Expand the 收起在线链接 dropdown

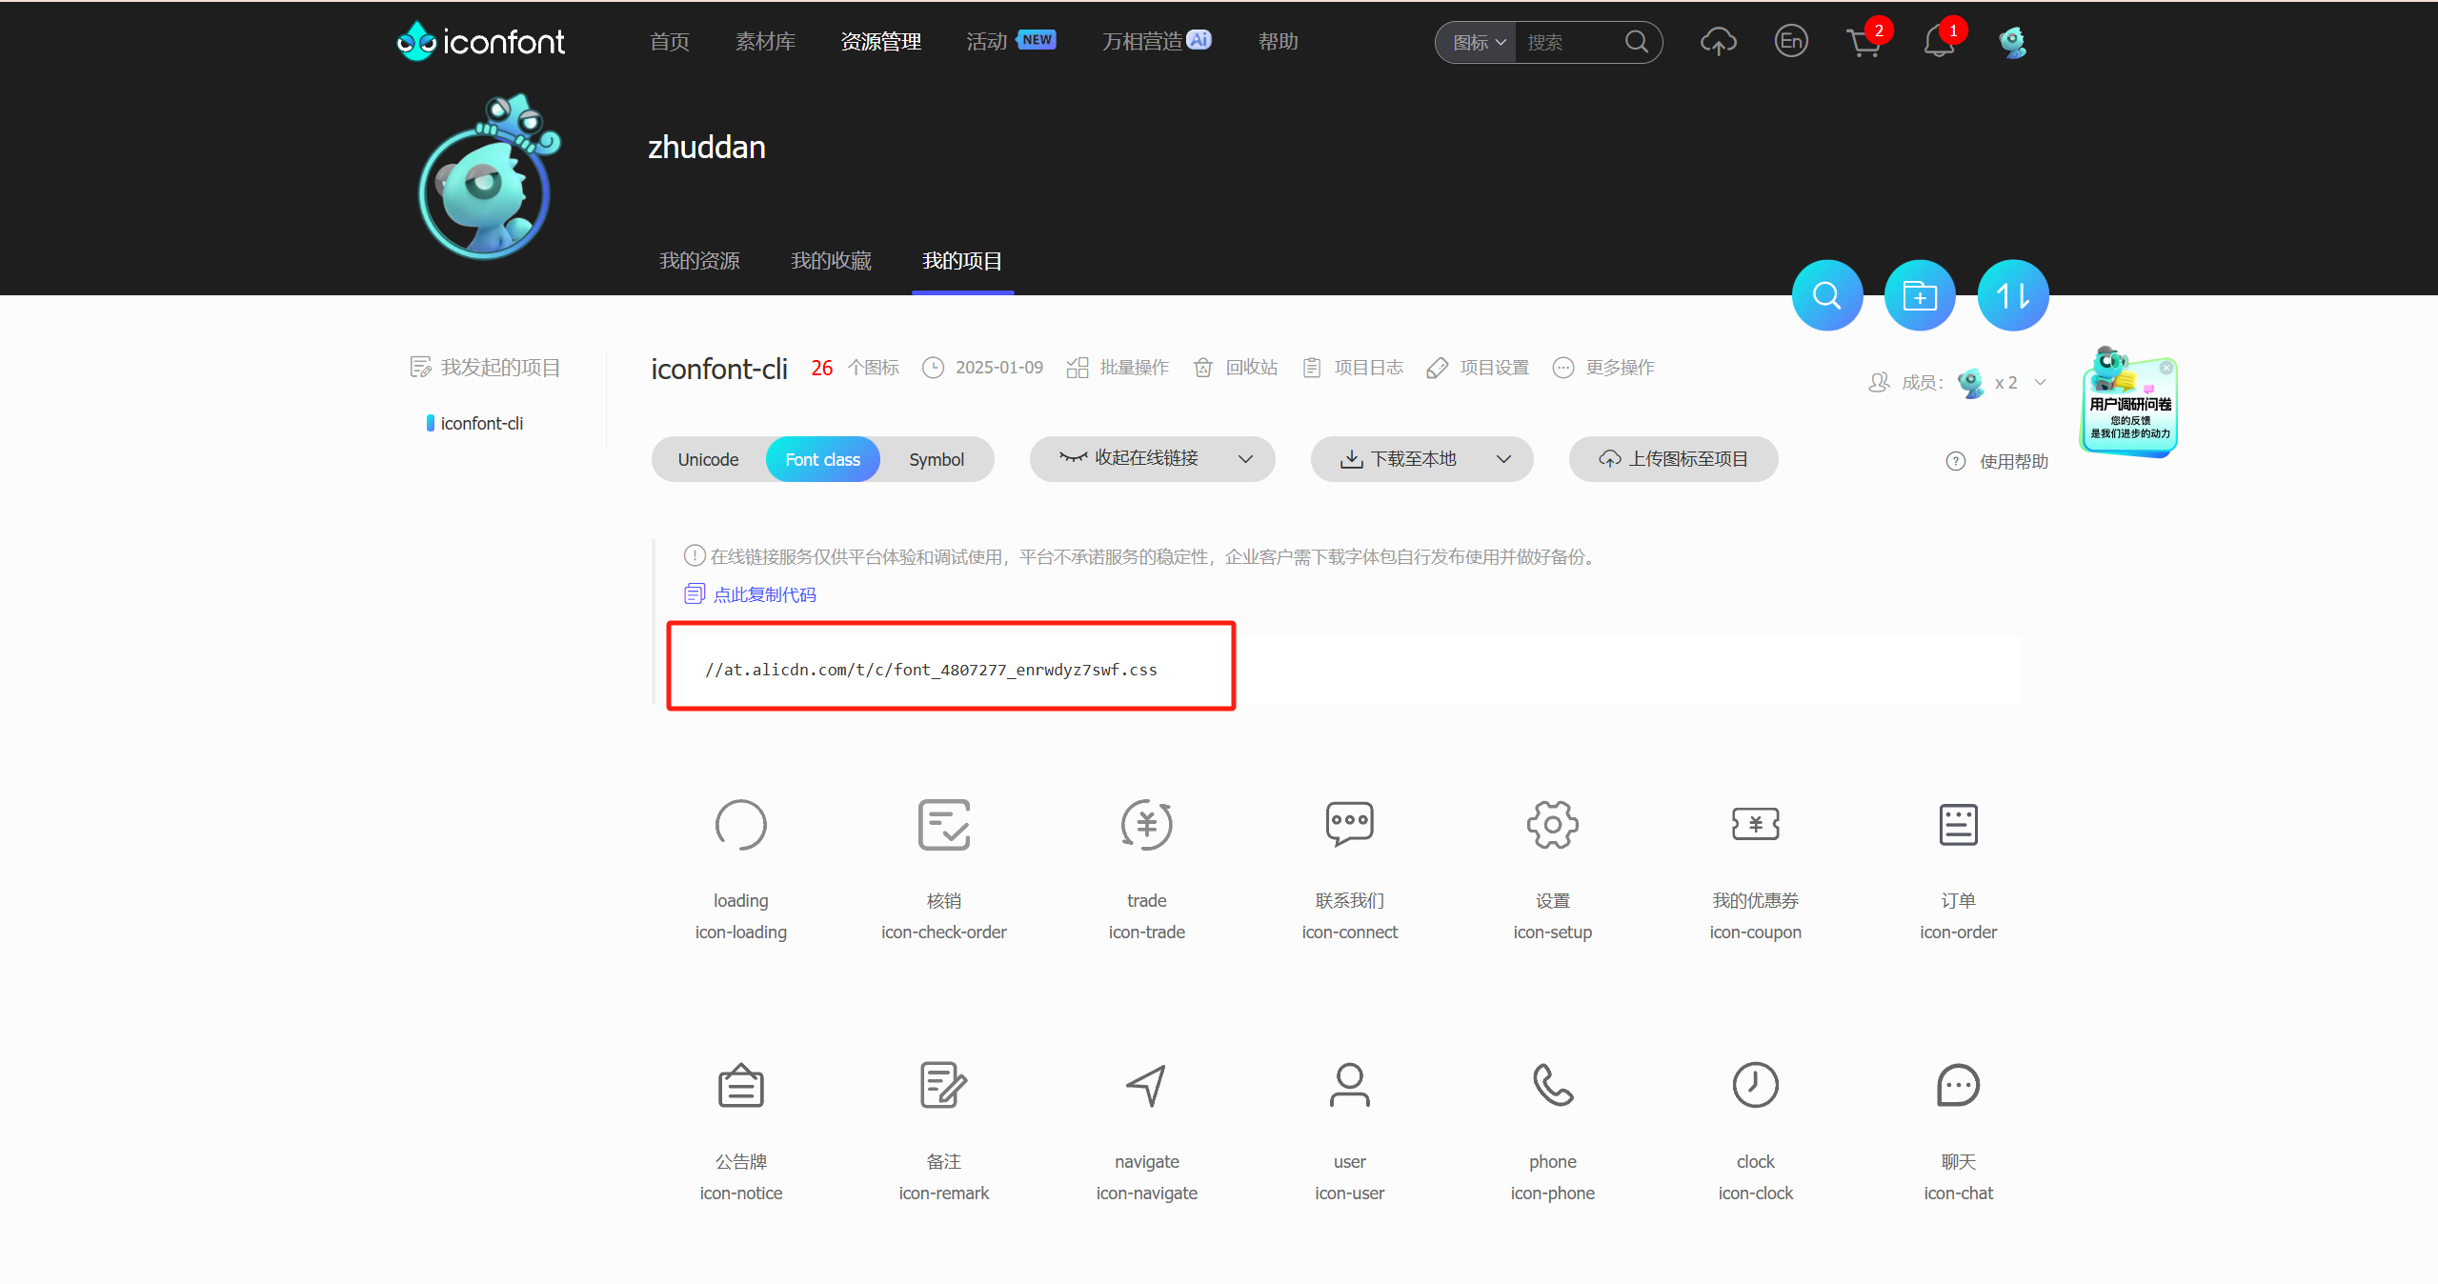(x=1245, y=459)
